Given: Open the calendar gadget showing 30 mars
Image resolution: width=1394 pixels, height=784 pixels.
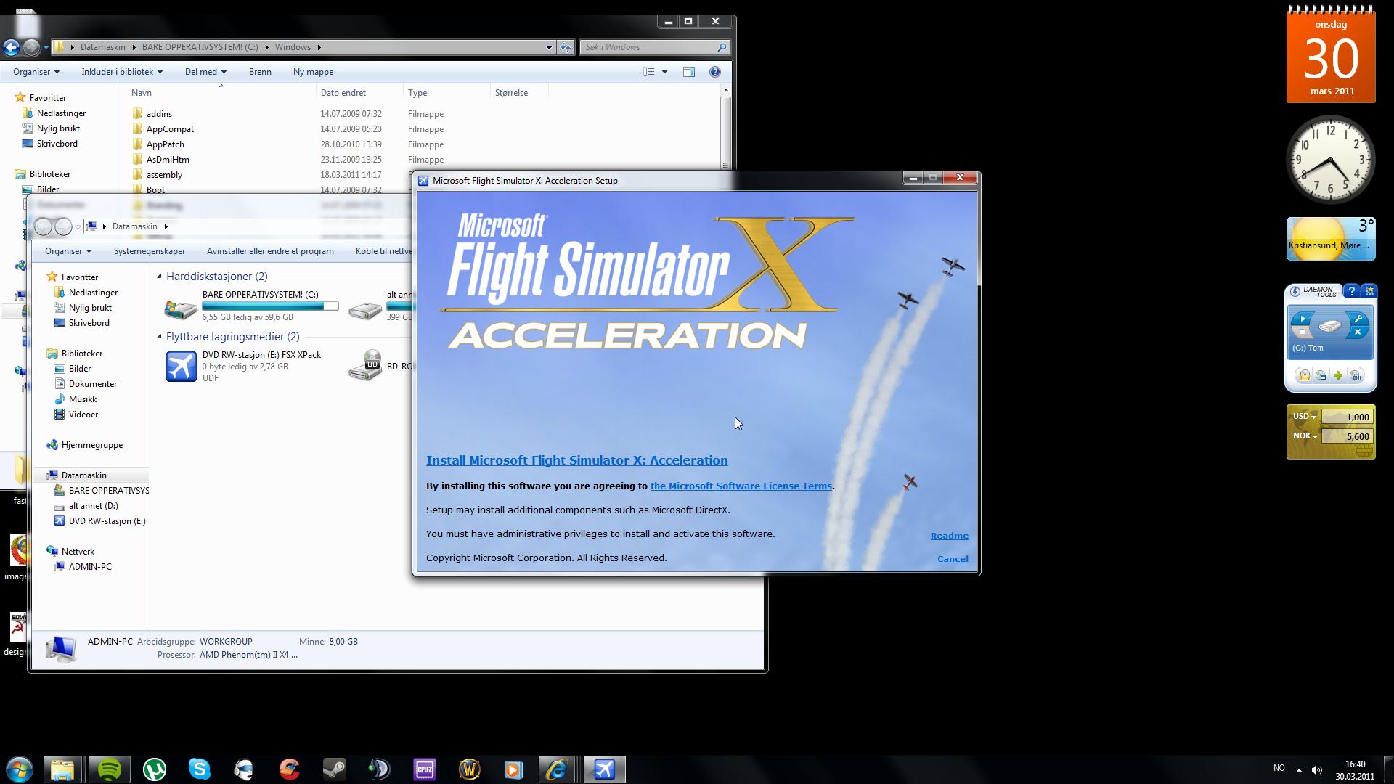Looking at the screenshot, I should 1331,55.
